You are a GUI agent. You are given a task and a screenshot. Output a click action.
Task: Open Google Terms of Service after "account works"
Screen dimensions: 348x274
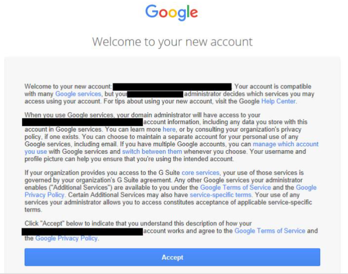[x=270, y=231]
